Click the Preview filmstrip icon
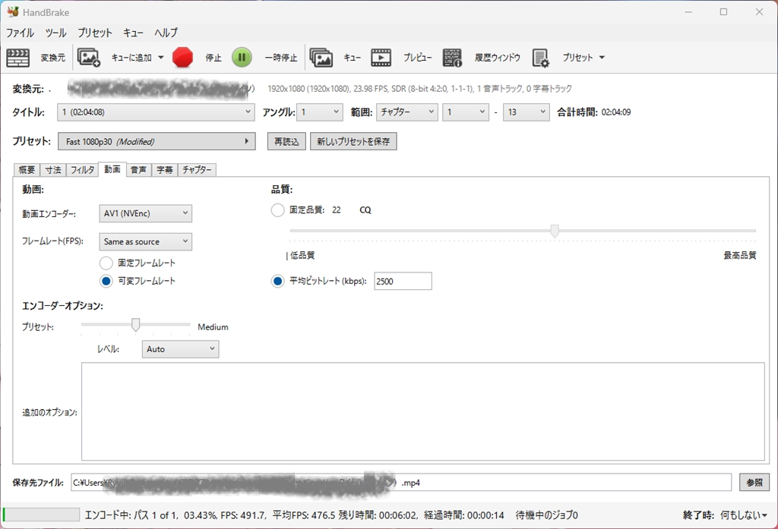 (x=381, y=58)
